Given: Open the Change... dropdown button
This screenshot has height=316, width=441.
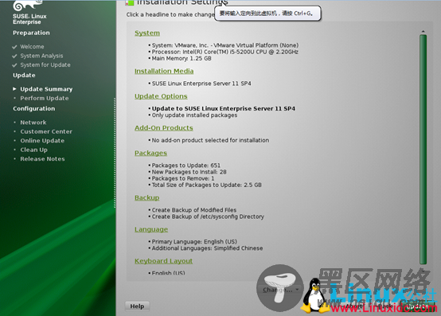Looking at the screenshot, I should 281,290.
